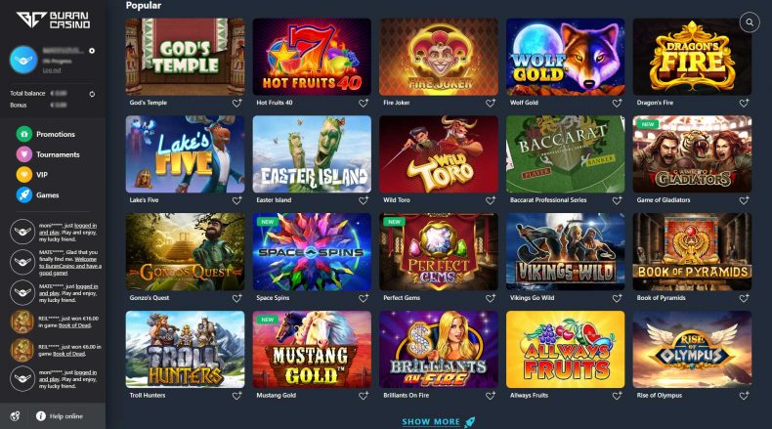Image resolution: width=772 pixels, height=429 pixels.
Task: Click the Buran Casino logo
Action: coord(53,21)
